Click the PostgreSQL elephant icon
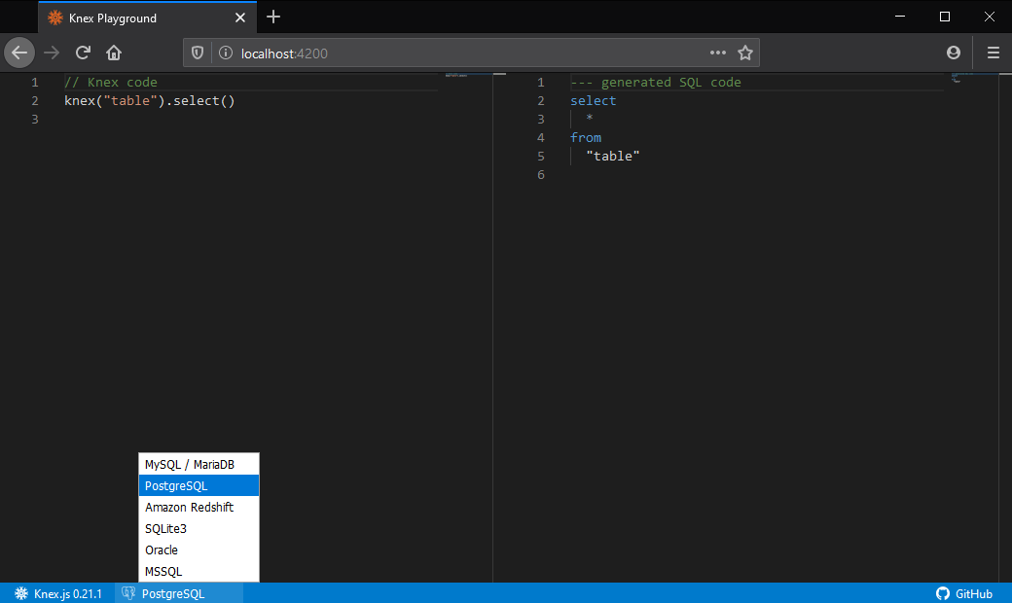This screenshot has width=1012, height=603. tap(128, 593)
